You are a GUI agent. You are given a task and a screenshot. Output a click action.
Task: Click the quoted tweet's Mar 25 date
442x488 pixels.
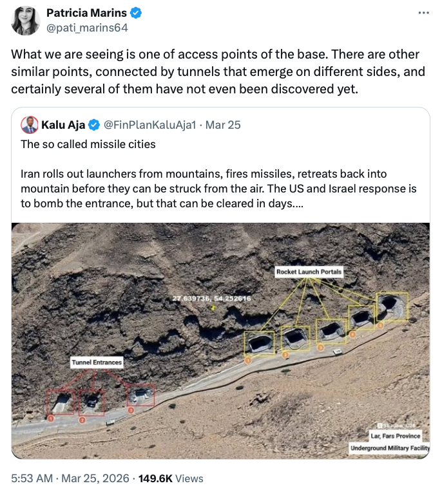(x=223, y=124)
